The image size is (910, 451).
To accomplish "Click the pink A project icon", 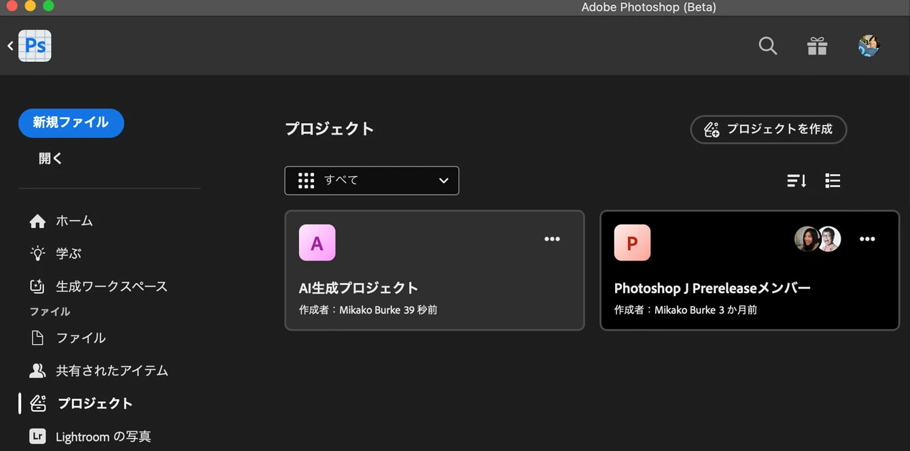I will (x=317, y=243).
